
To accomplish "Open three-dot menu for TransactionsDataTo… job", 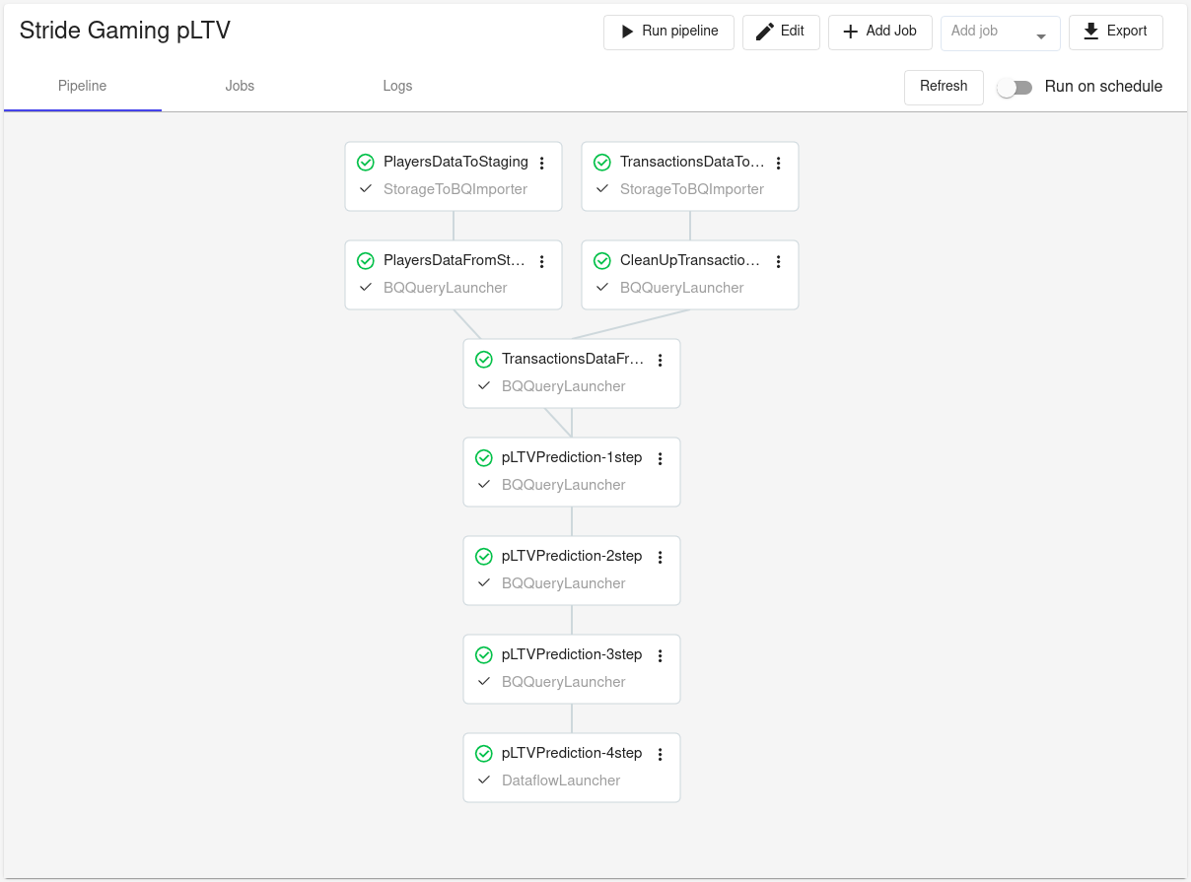I will (x=778, y=164).
